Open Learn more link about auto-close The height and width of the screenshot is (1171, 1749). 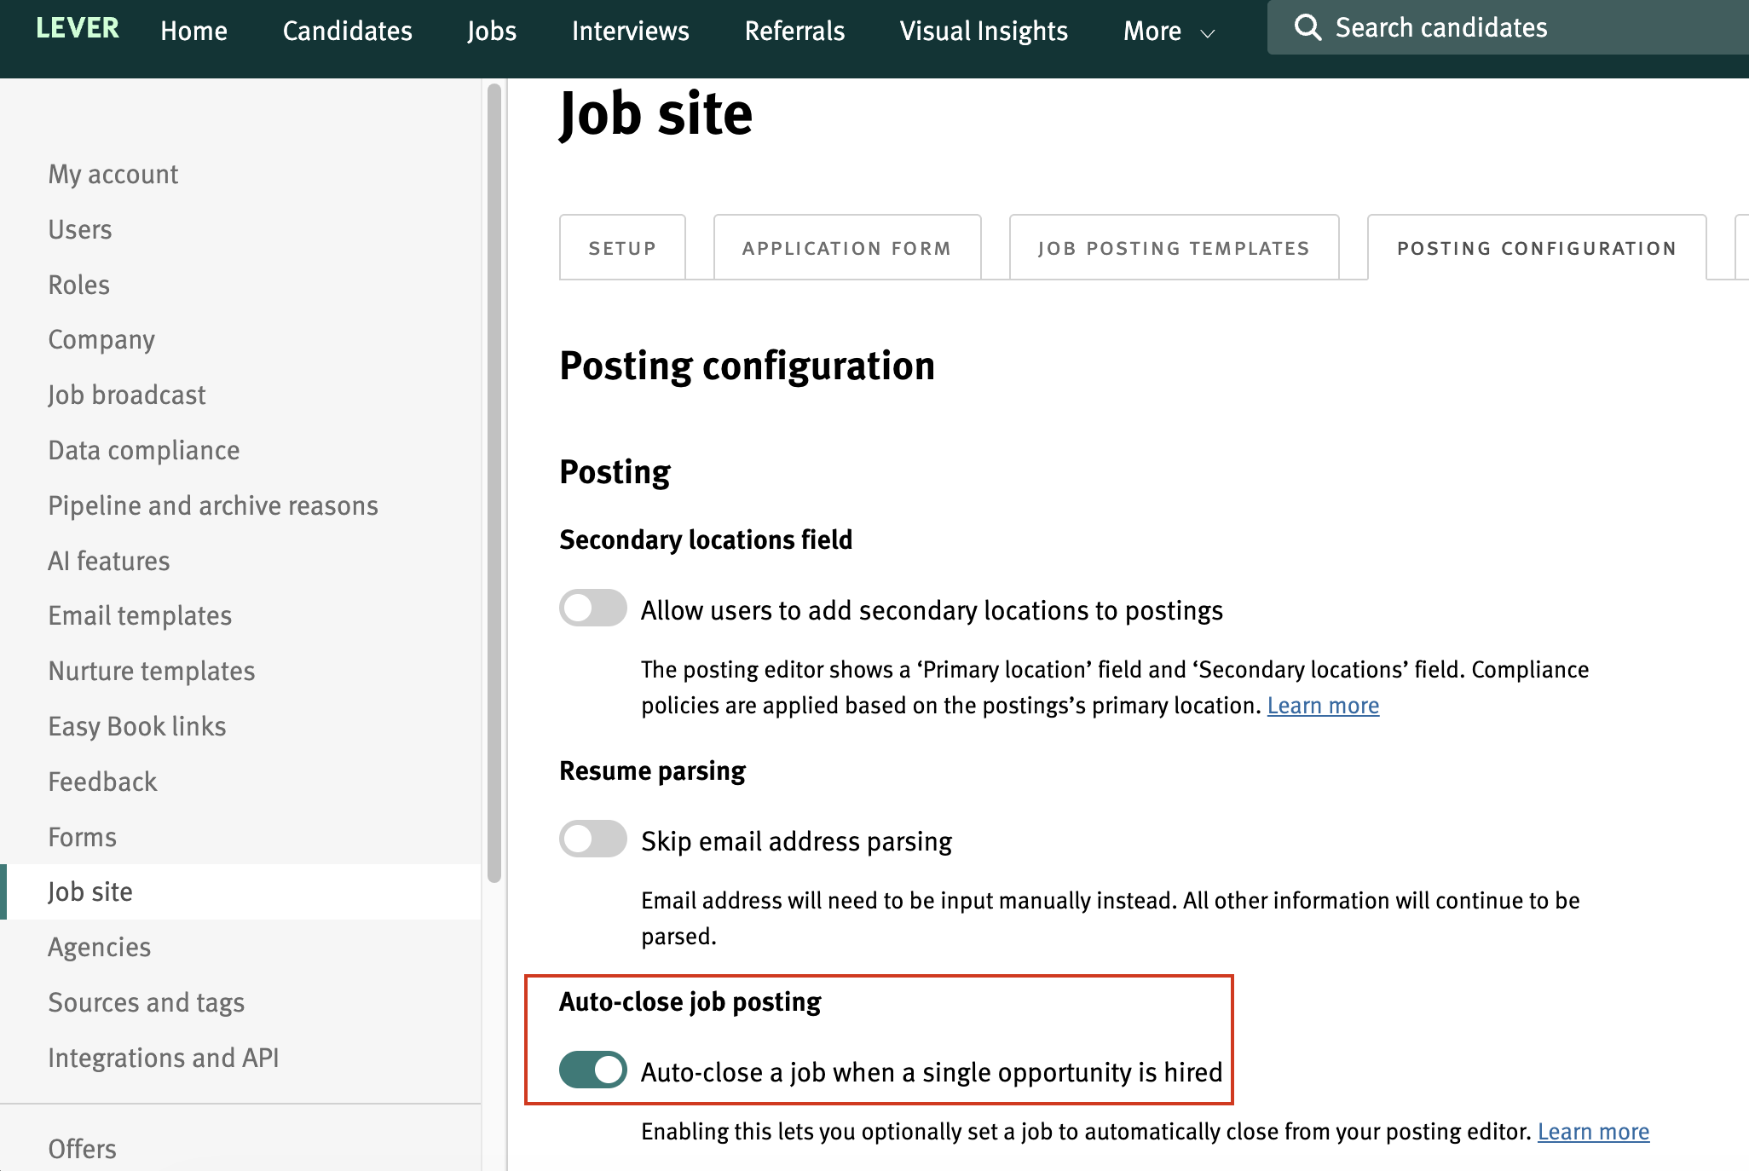pos(1593,1132)
